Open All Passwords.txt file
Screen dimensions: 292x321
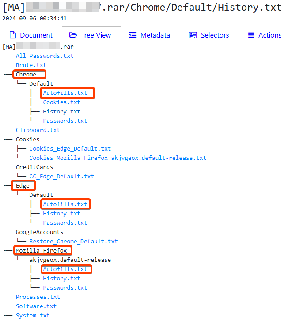tap(45, 56)
